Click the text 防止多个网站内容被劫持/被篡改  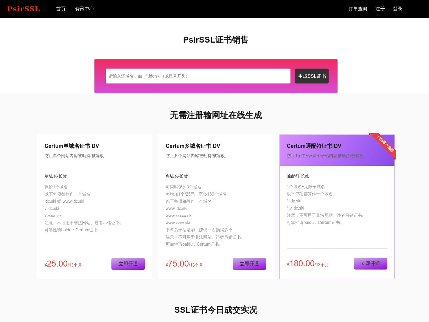coord(195,156)
